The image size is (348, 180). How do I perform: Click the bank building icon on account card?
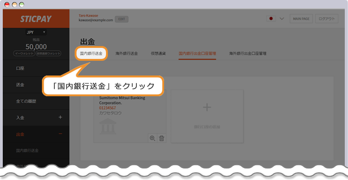tap(108, 126)
